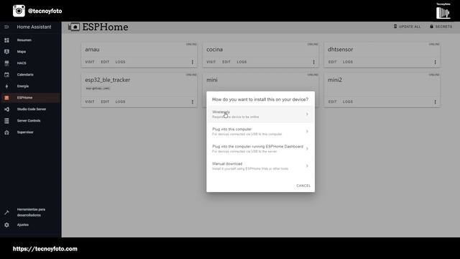Viewport: 460px width, 259px height.
Task: Open the Calendario sidebar icon
Action: click(6, 75)
